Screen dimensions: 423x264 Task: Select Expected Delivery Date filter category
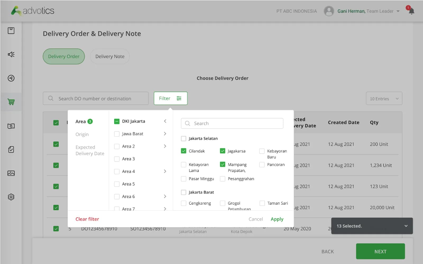click(90, 150)
